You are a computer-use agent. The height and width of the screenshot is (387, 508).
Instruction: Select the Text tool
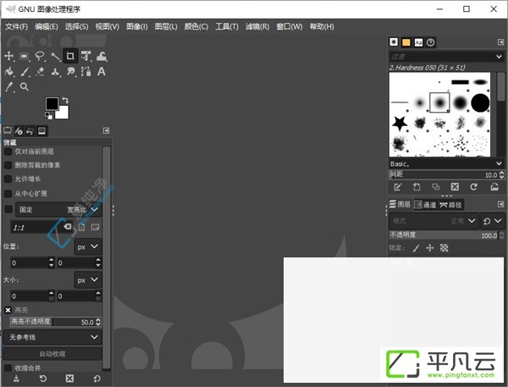pos(102,71)
